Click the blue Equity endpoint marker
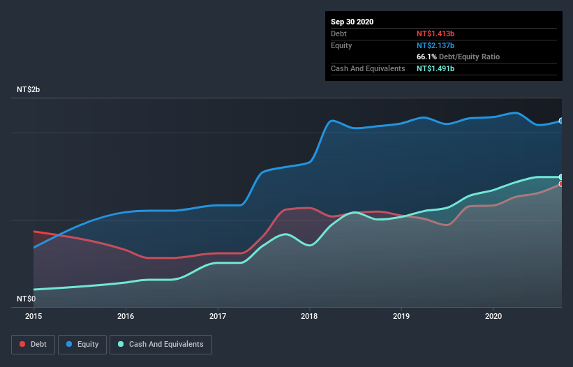The image size is (573, 367). pyautogui.click(x=561, y=121)
